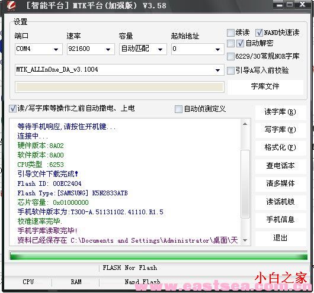Click the 读字库 (R) button
The height and width of the screenshot is (293, 314).
(x=280, y=112)
